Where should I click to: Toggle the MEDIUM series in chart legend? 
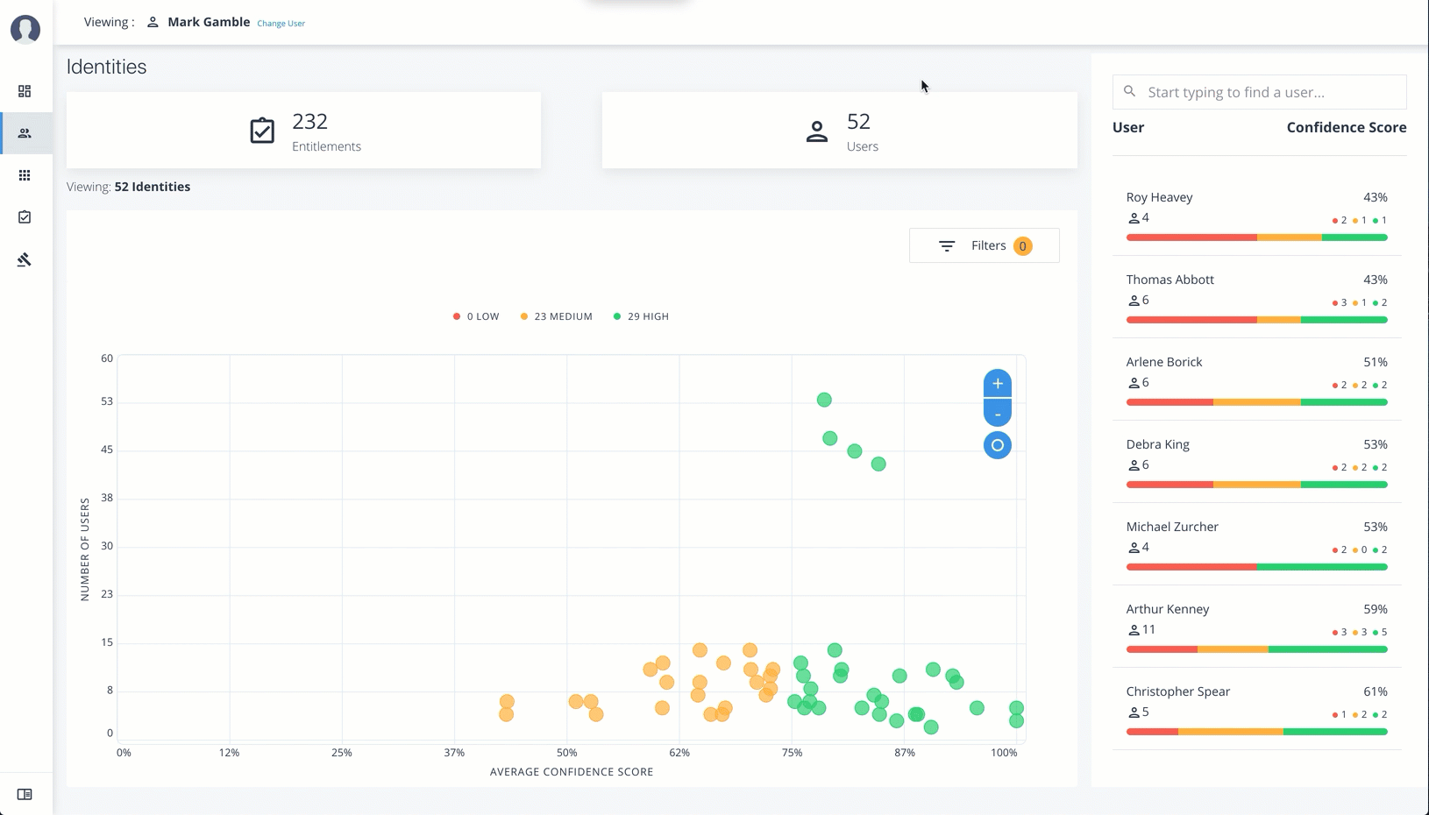coord(557,316)
